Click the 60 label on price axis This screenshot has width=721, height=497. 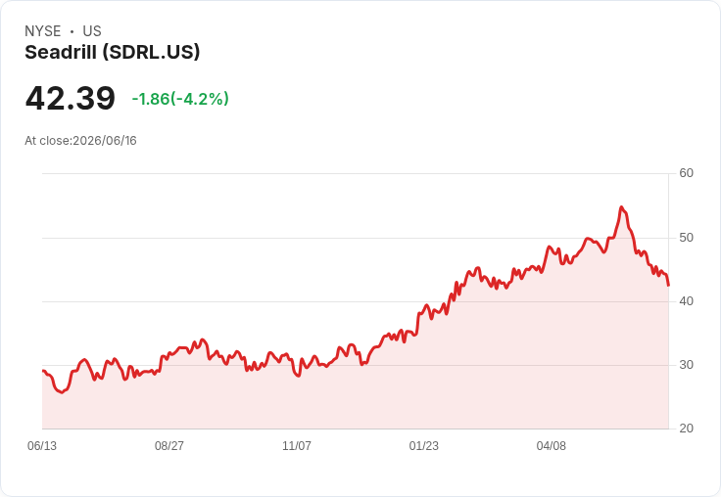[x=686, y=173]
